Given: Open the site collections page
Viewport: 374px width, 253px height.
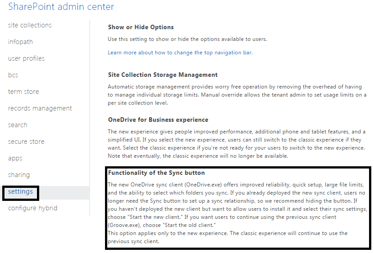Looking at the screenshot, I should point(30,25).
